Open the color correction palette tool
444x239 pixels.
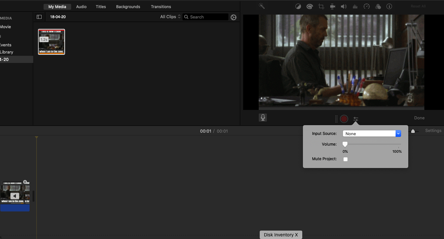pyautogui.click(x=309, y=6)
